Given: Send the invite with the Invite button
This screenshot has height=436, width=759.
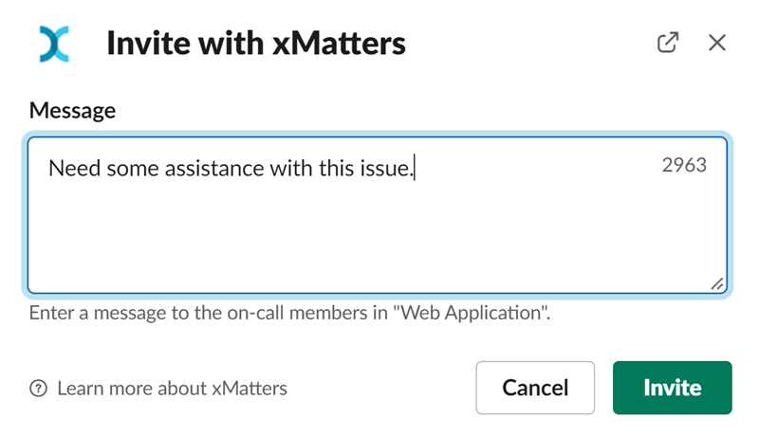Looking at the screenshot, I should (673, 388).
